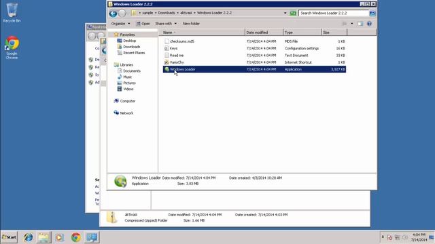Open the change view dropdown arrow

[x=352, y=24]
